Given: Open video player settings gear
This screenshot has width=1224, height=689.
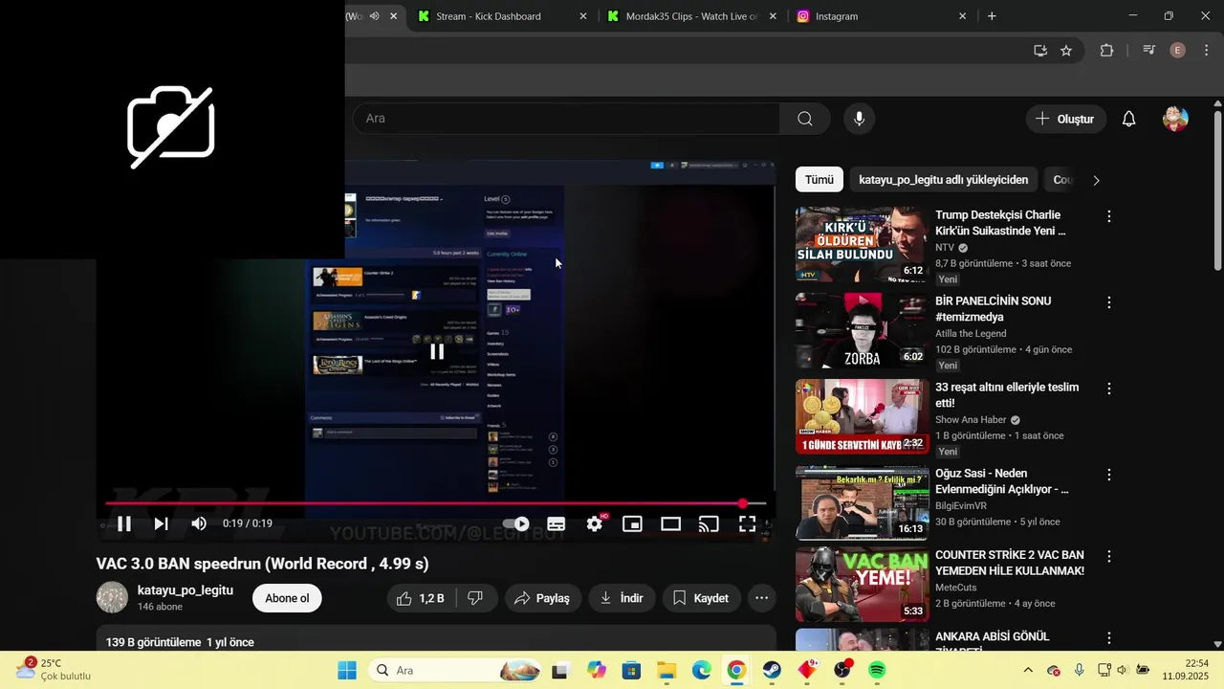Looking at the screenshot, I should 595,523.
